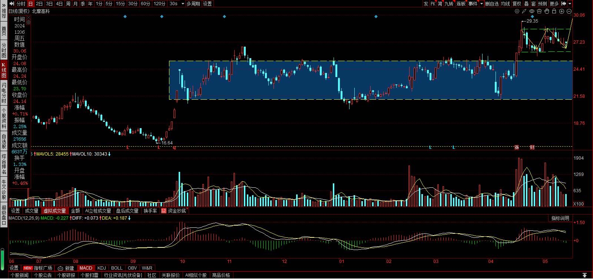Viewport: 593px width, 280px height.
Task: Open top toolbar 设置 settings
Action: pos(208,3)
